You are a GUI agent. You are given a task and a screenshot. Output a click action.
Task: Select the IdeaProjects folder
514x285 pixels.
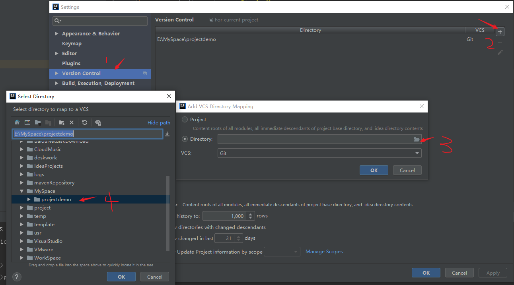click(49, 166)
